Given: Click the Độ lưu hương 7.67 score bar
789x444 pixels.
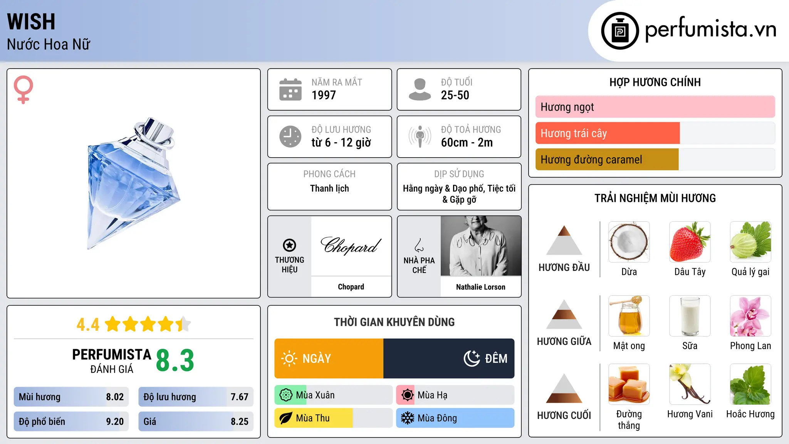Looking at the screenshot, I should tap(196, 397).
